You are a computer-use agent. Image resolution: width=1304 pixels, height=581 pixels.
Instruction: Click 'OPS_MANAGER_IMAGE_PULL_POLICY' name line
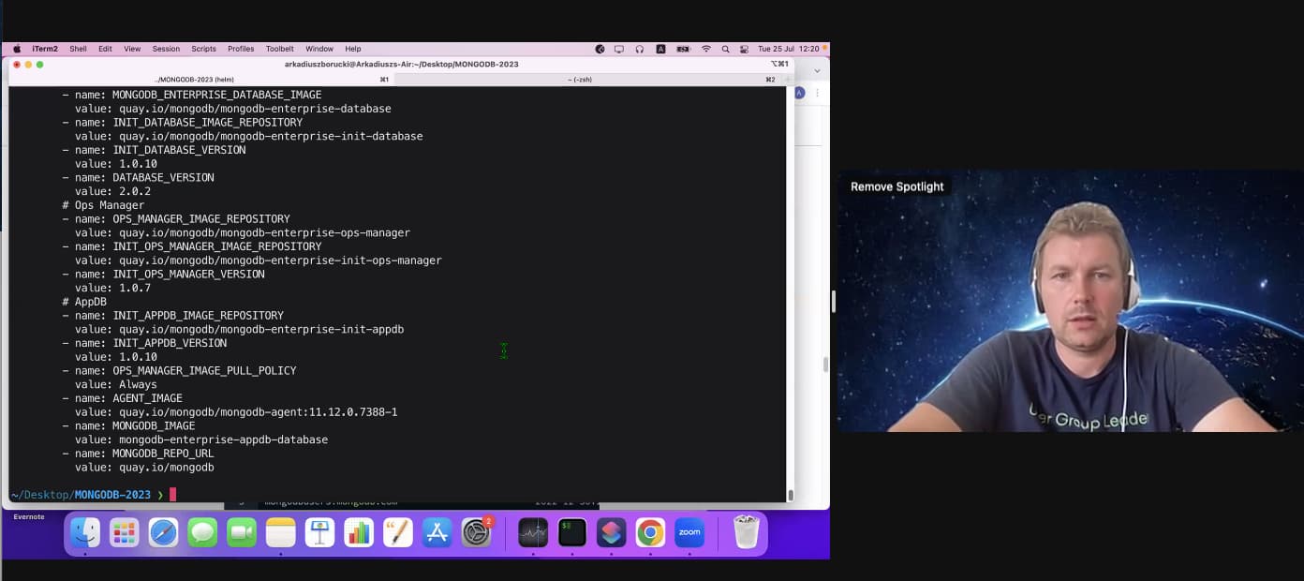[180, 371]
